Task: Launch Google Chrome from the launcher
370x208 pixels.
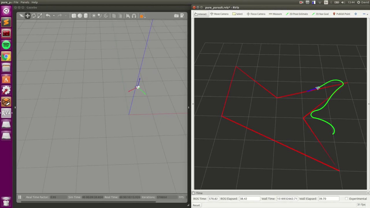Action: tap(6, 56)
